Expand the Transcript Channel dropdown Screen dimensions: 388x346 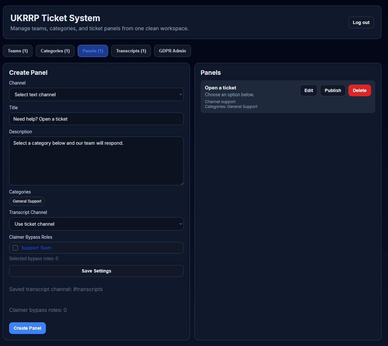coord(96,224)
